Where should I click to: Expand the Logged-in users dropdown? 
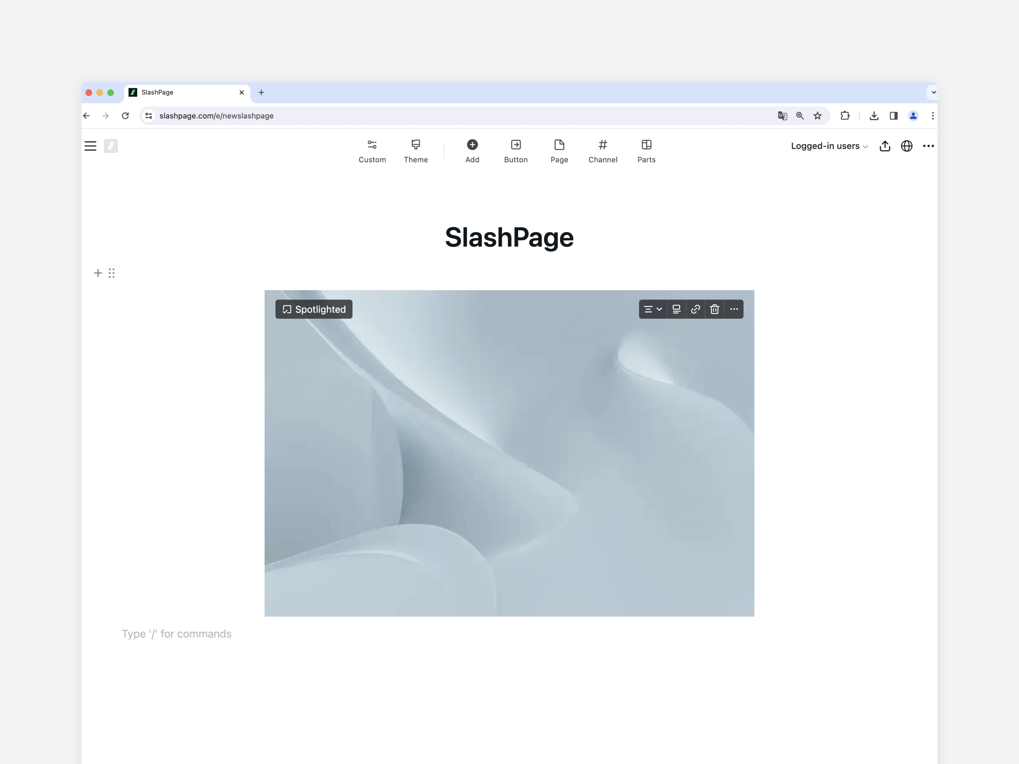click(829, 146)
